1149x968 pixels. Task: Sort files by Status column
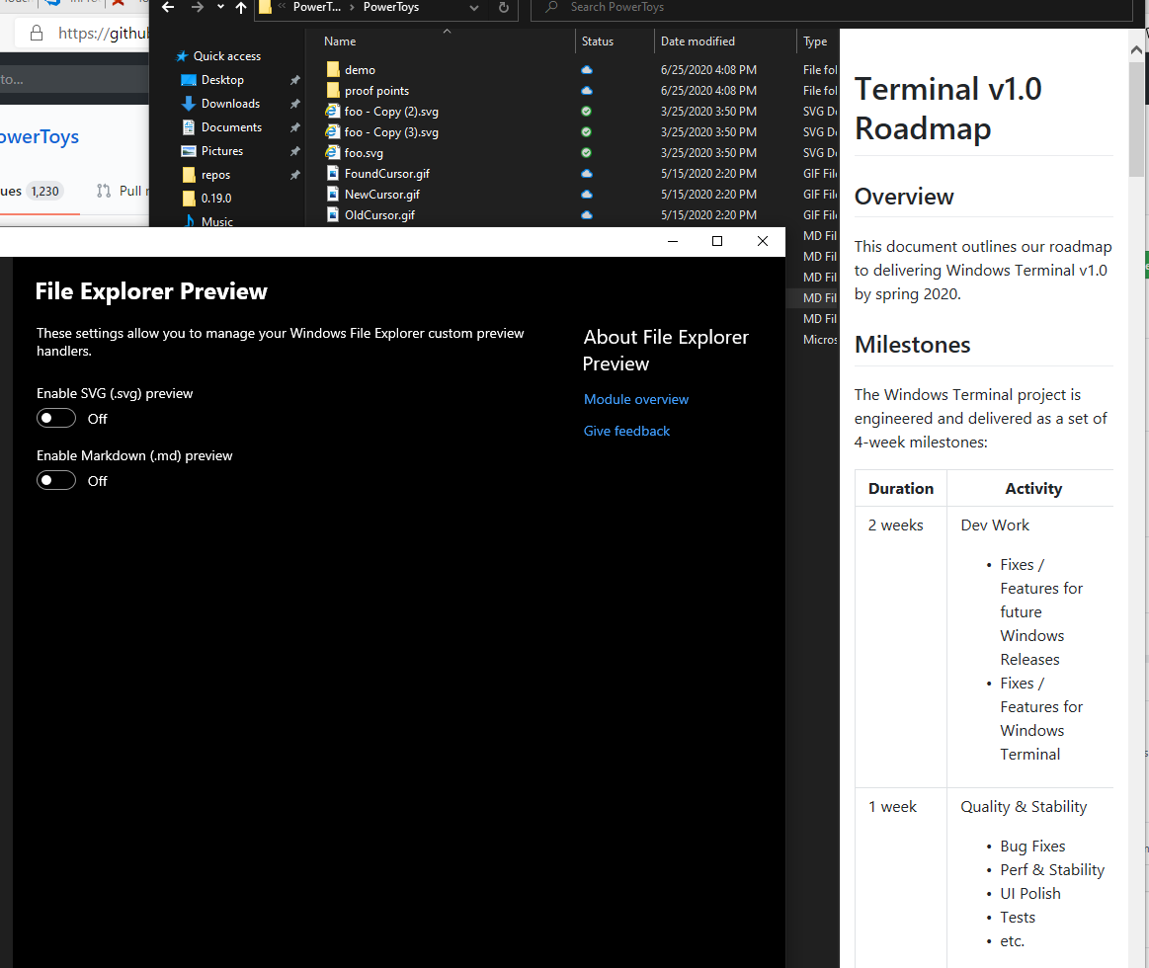(x=597, y=41)
